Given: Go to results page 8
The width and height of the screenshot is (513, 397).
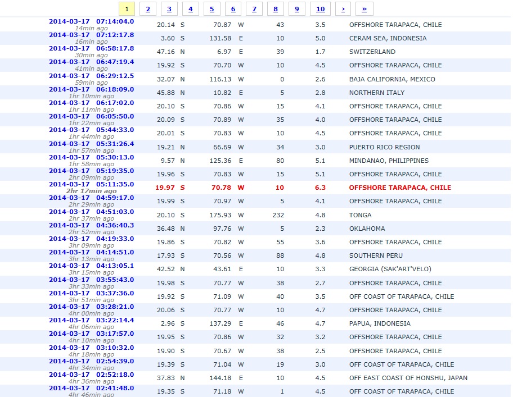Looking at the screenshot, I should [x=276, y=9].
